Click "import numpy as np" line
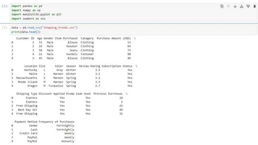The width and height of the screenshot is (258, 145). 26,10
